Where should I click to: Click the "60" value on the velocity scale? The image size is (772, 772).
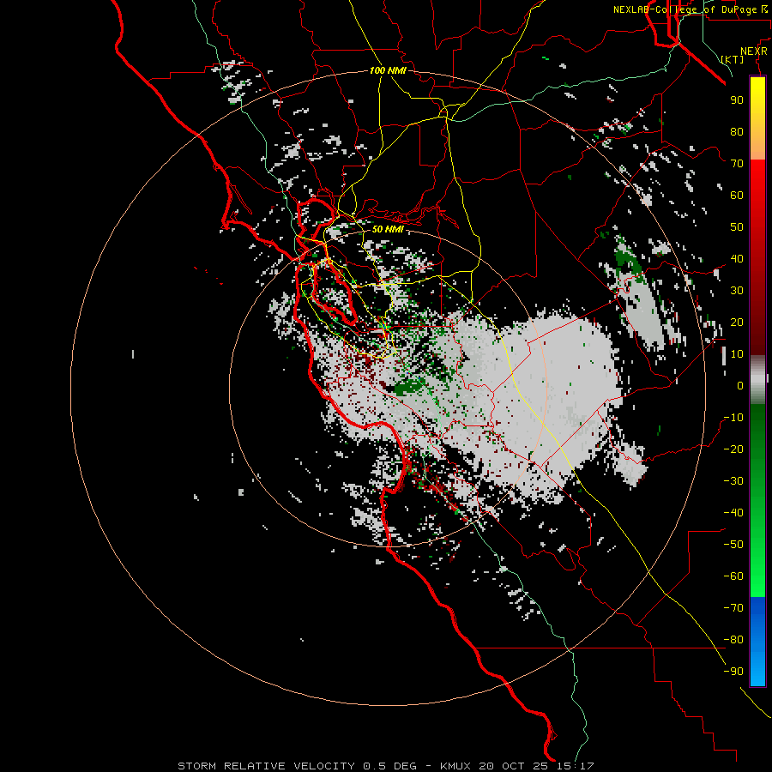(x=737, y=195)
